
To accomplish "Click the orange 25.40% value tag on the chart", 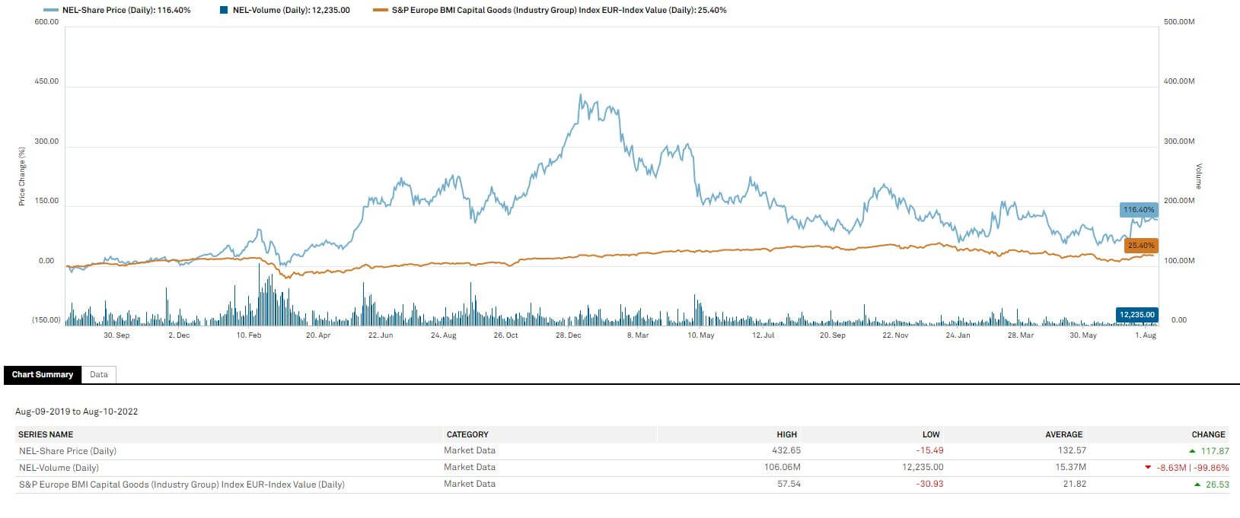I will point(1140,246).
